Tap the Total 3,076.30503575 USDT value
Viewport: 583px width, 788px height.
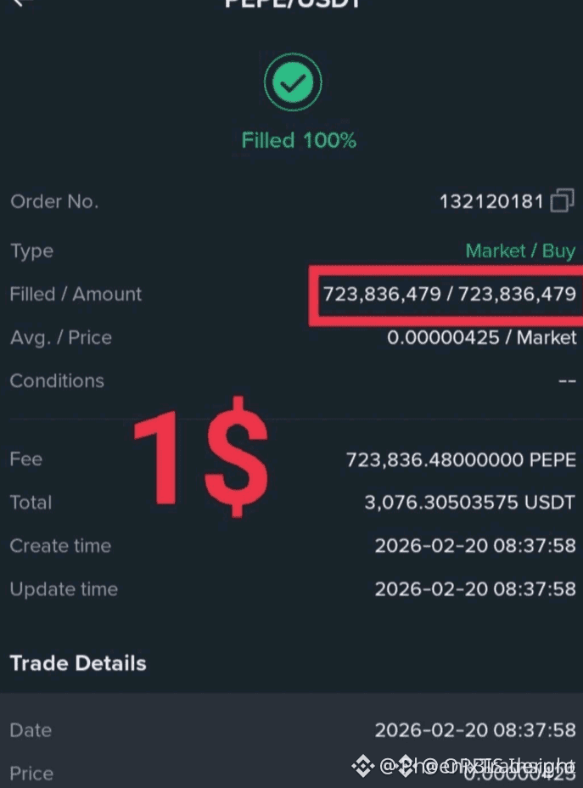pos(469,503)
